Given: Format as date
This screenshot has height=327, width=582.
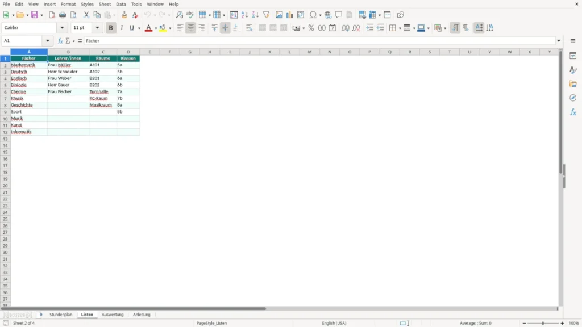Looking at the screenshot, I should point(332,28).
